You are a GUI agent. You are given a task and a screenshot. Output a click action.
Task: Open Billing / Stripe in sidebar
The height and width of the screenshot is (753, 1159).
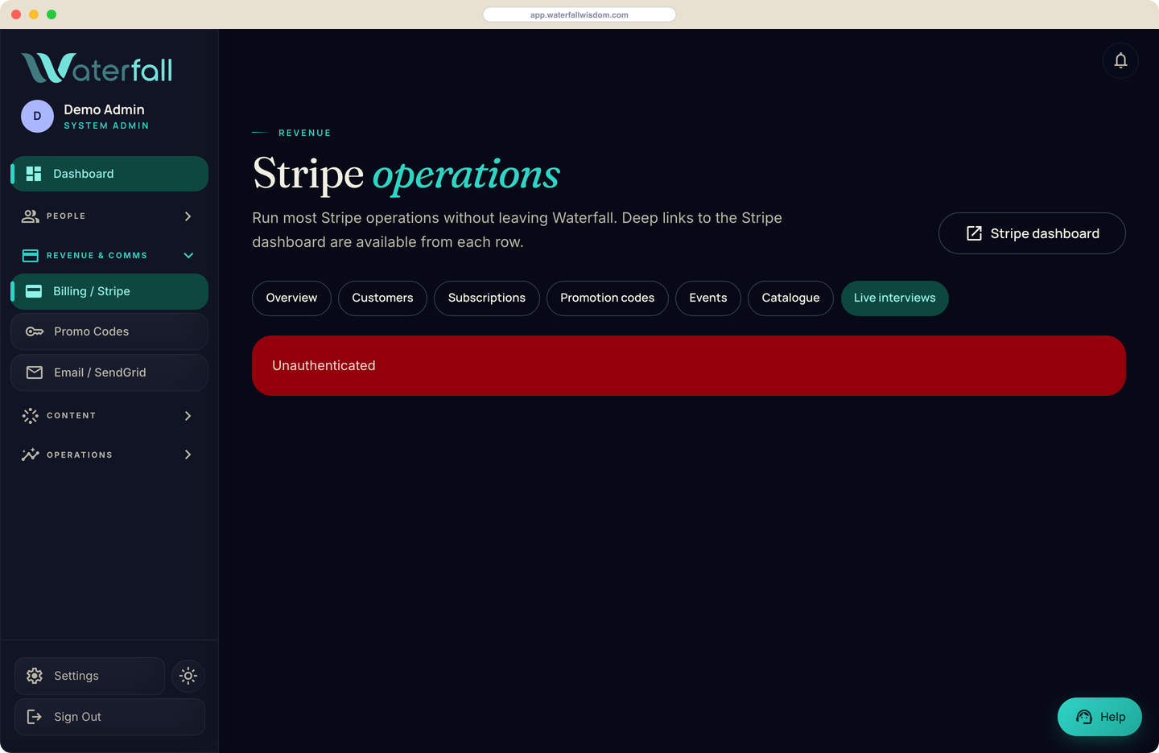coord(109,291)
